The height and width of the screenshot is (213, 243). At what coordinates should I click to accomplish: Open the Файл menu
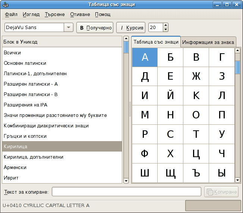[x=11, y=14]
